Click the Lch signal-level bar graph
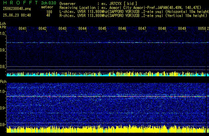Viewport: 209px width, 136px height. [x=106, y=74]
